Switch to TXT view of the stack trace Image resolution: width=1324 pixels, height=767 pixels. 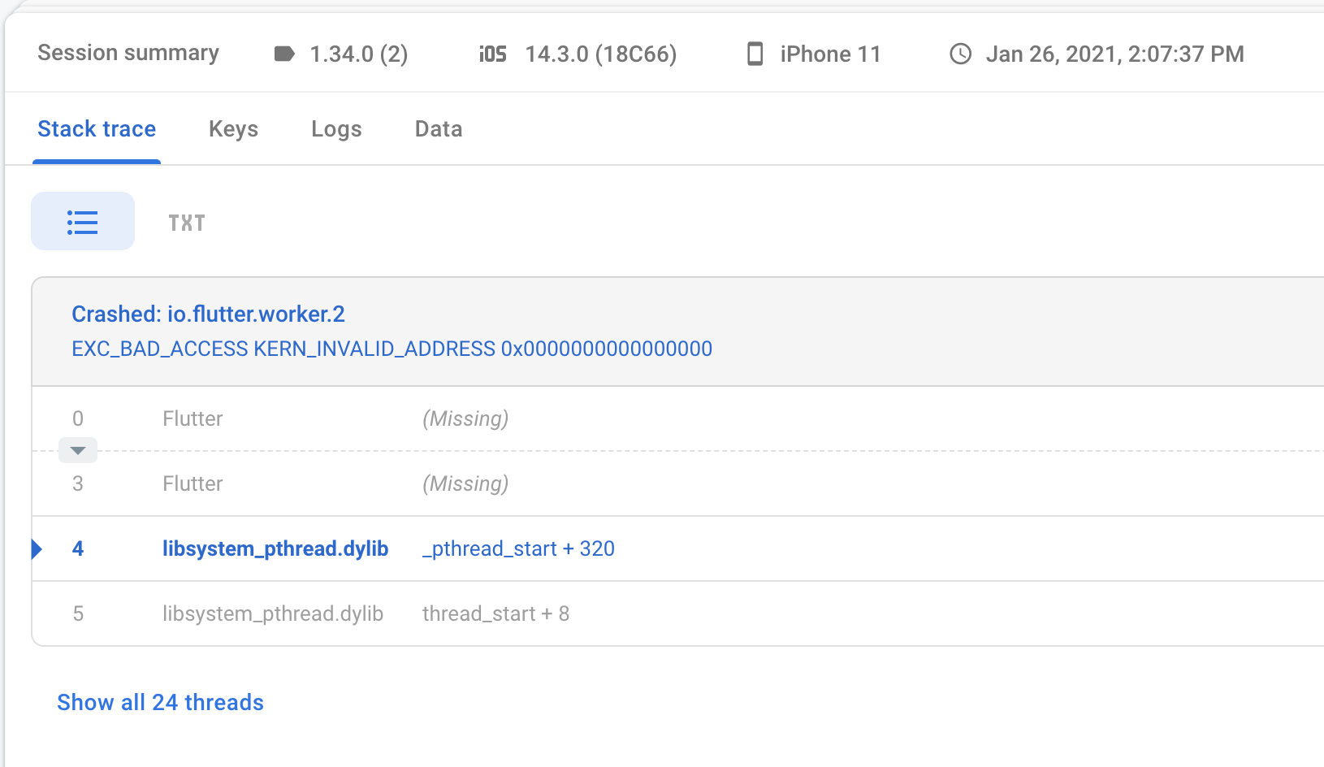click(186, 222)
